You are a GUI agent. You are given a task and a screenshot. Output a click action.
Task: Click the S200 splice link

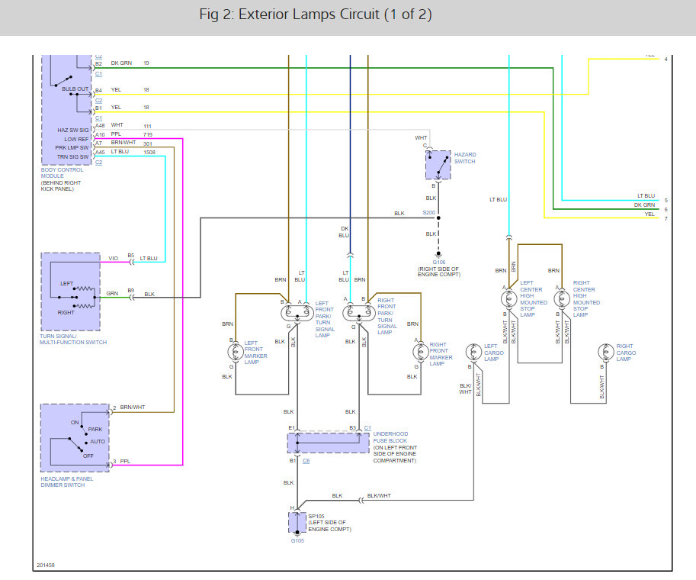428,212
